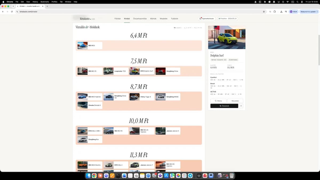The image size is (320, 180).
Task: Select the Dongfeng MAGE card
Action: tap(168, 97)
